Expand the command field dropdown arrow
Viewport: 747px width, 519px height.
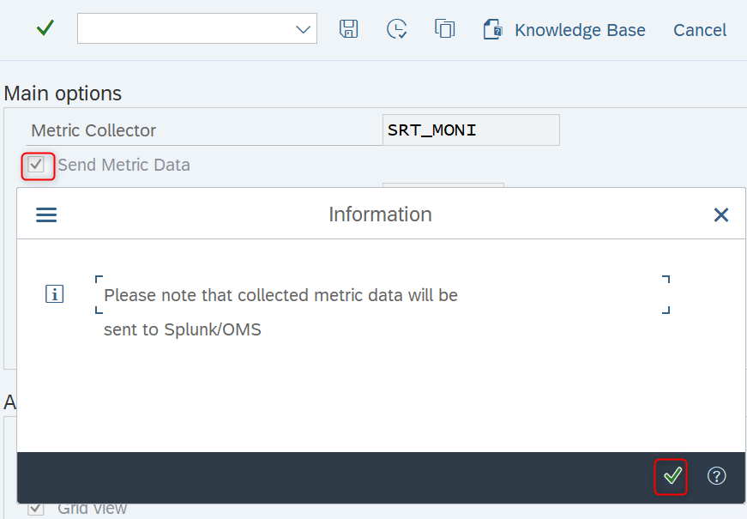pyautogui.click(x=303, y=29)
